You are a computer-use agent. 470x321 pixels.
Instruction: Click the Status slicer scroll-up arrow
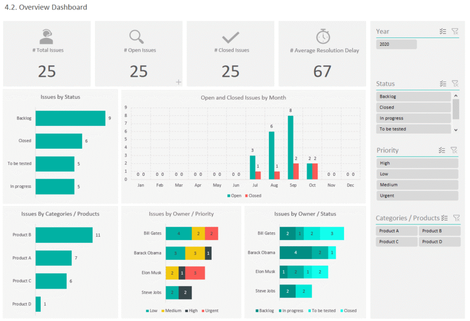point(456,96)
